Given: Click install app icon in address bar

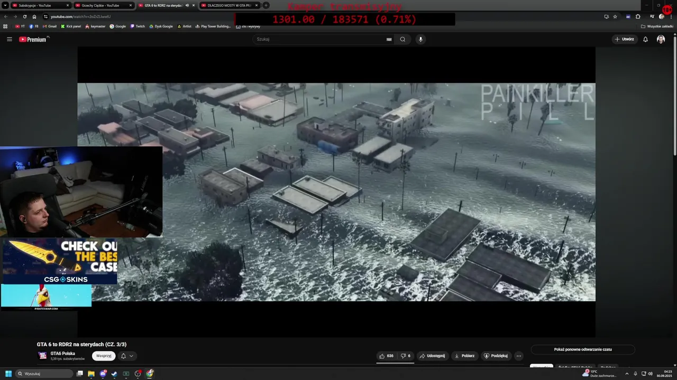Looking at the screenshot, I should [607, 16].
